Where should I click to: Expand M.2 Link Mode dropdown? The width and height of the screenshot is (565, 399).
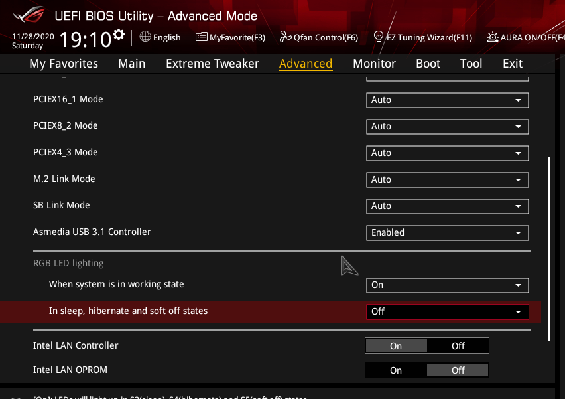point(447,180)
